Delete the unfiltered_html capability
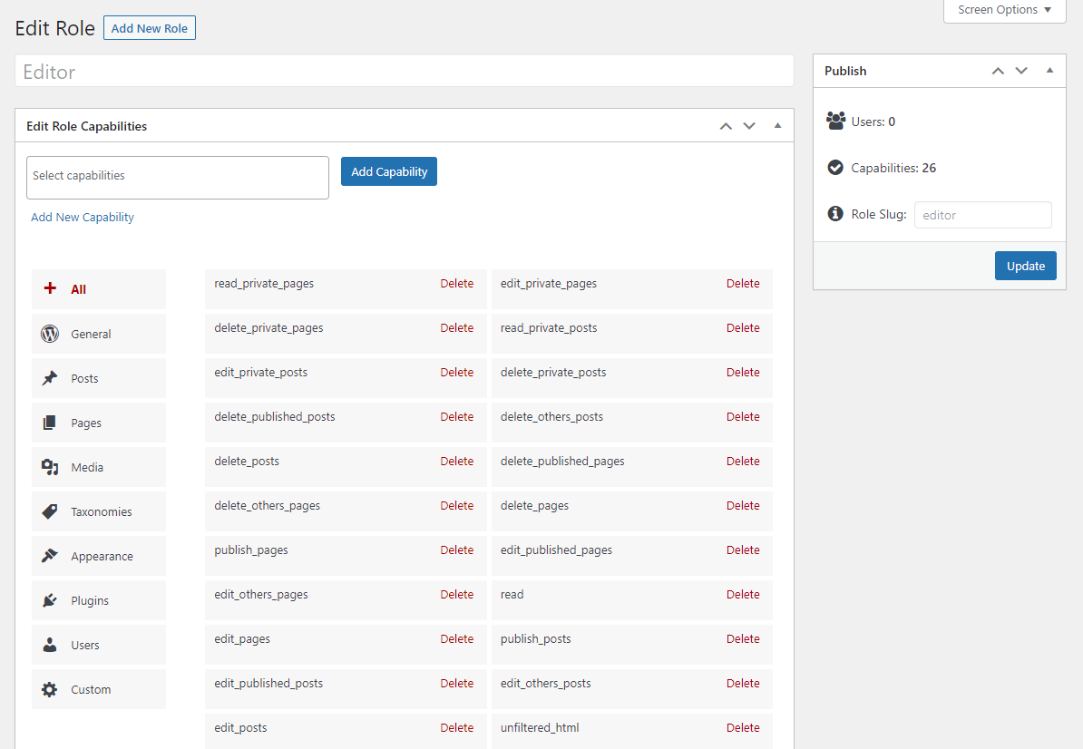The height and width of the screenshot is (749, 1083). click(743, 727)
